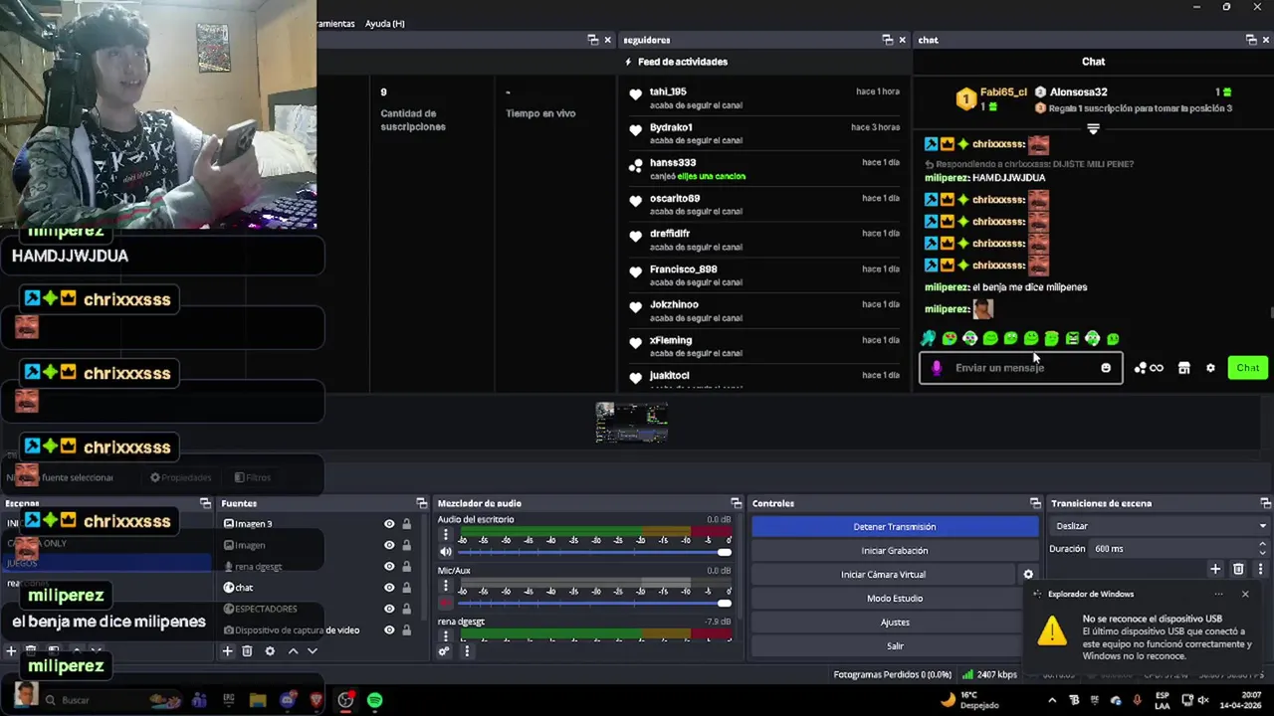Toggle visibility of rena dgesgt source
This screenshot has width=1274, height=716.
click(x=389, y=567)
